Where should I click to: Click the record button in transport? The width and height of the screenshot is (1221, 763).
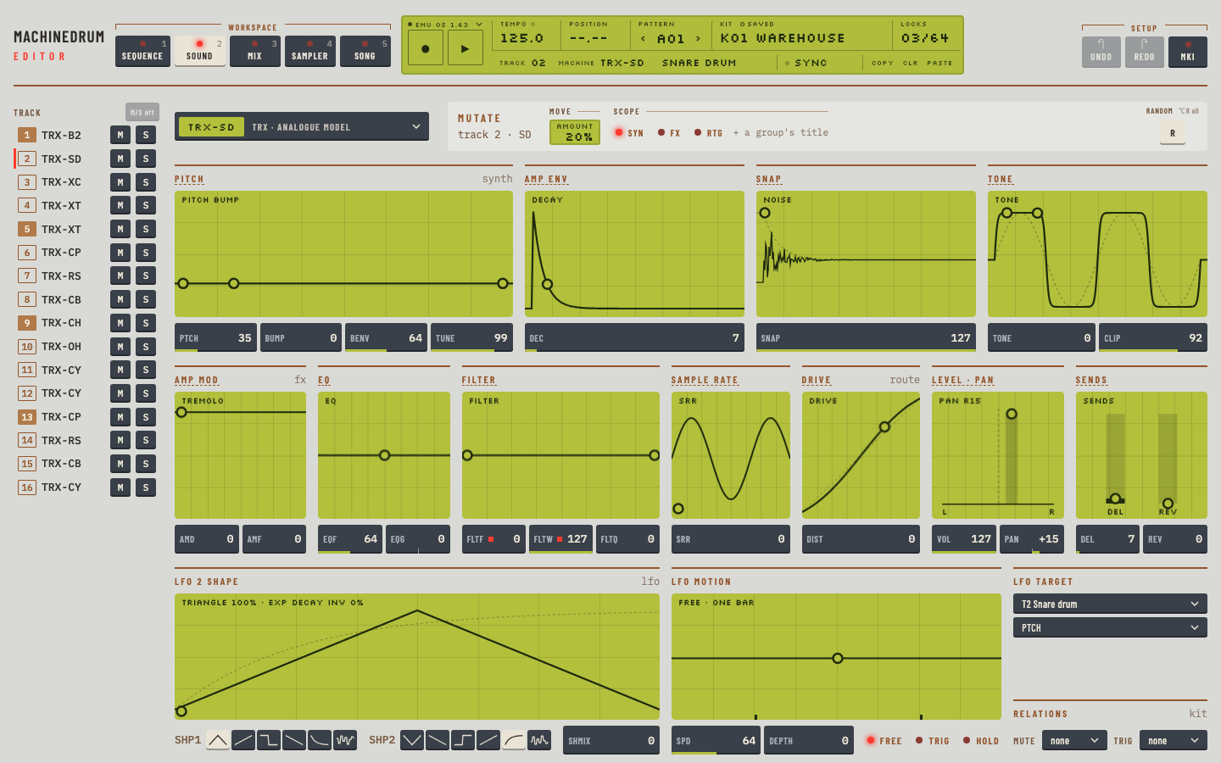[426, 48]
